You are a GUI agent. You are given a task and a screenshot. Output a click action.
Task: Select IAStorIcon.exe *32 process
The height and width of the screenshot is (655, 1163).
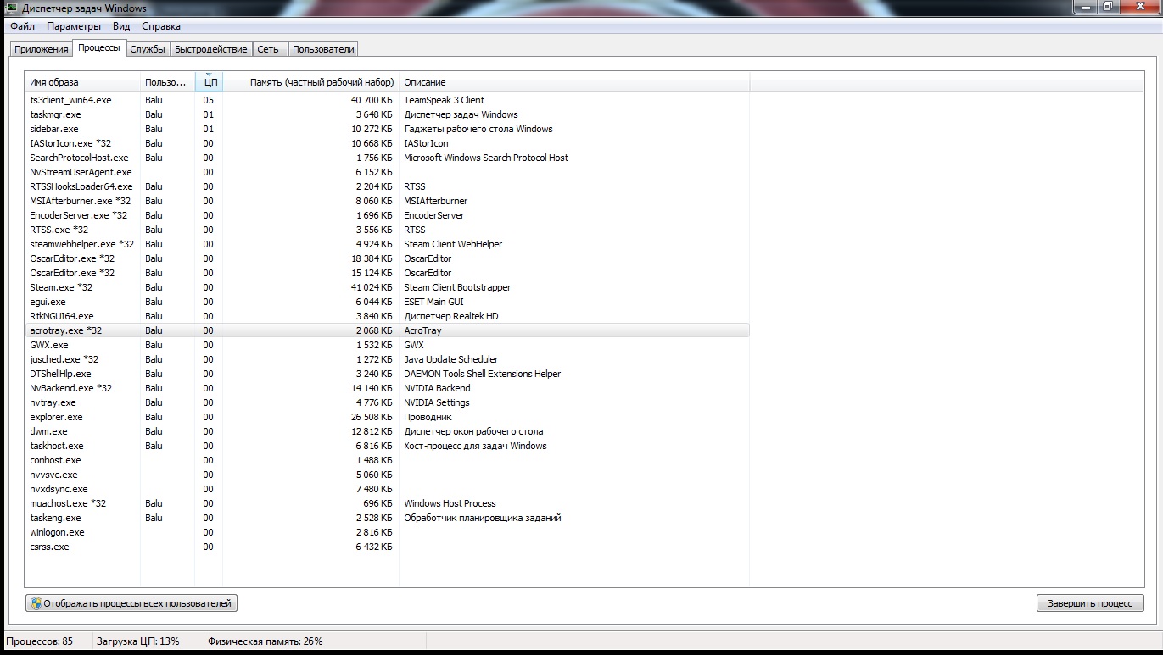point(388,143)
